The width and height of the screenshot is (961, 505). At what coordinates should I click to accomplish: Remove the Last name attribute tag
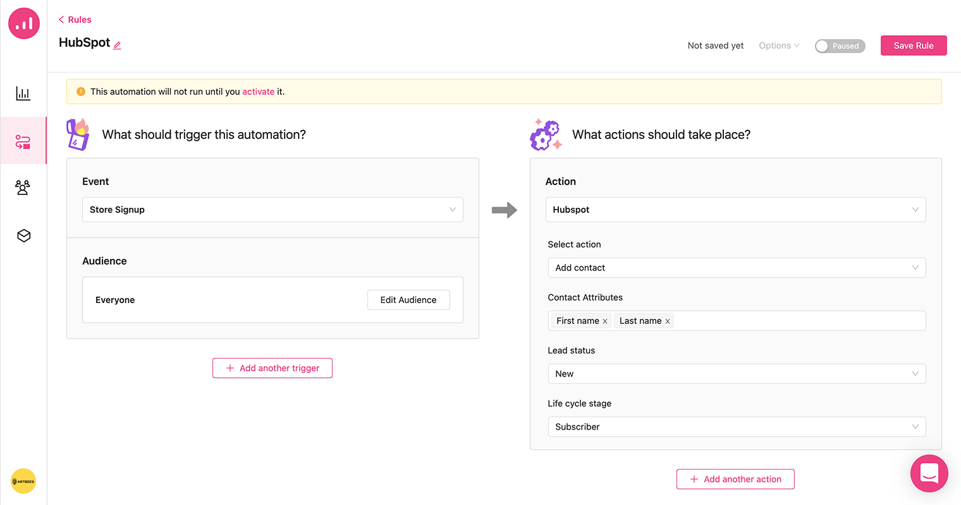click(x=668, y=321)
